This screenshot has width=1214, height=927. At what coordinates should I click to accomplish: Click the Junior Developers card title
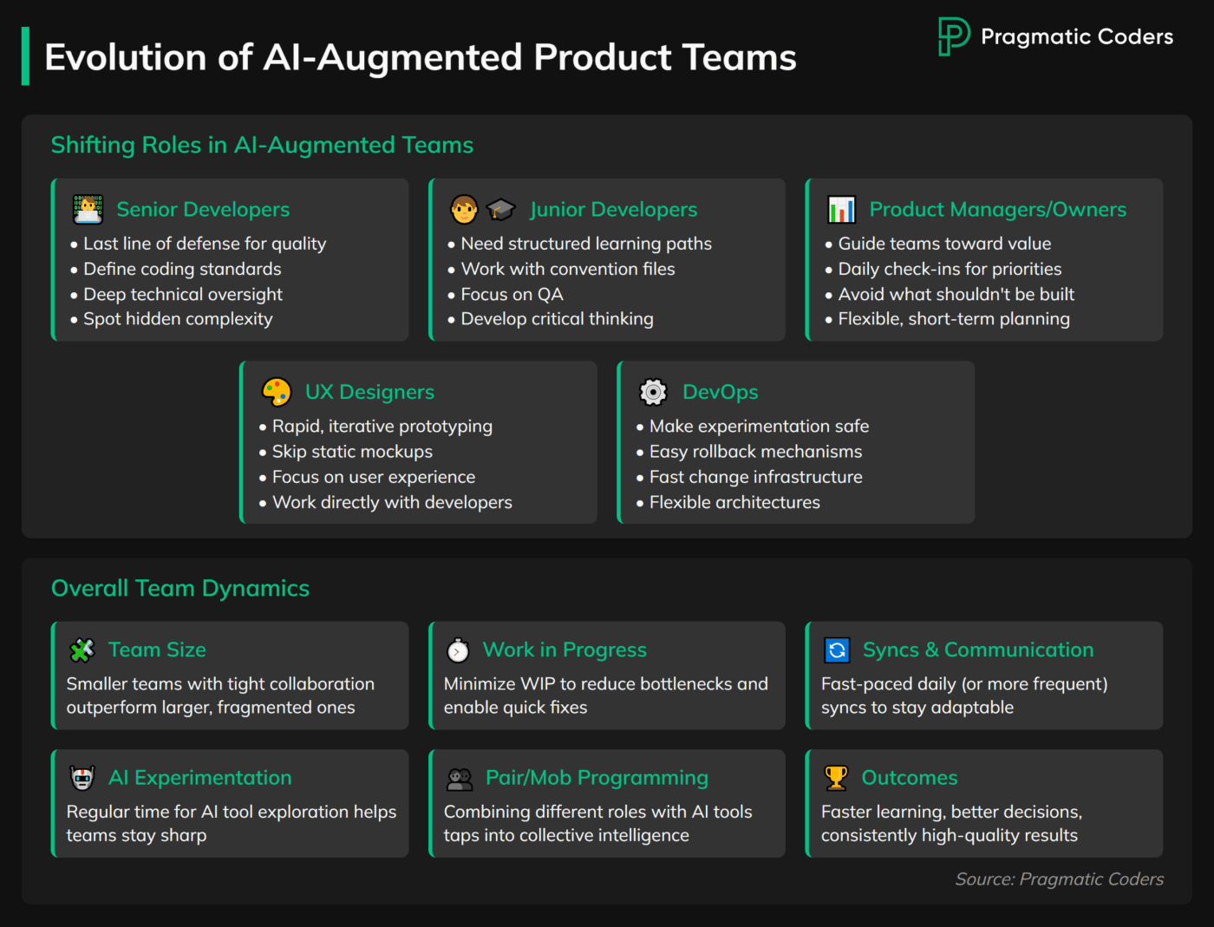point(614,209)
